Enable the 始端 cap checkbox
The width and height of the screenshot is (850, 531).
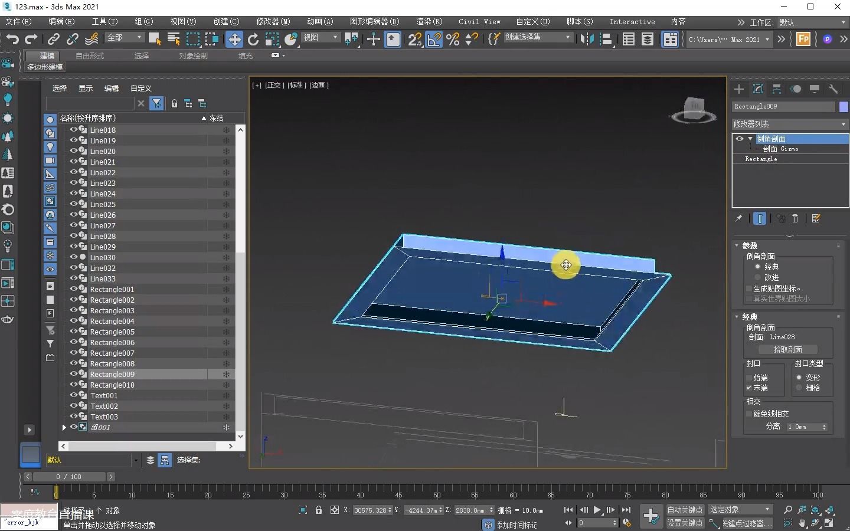point(750,378)
